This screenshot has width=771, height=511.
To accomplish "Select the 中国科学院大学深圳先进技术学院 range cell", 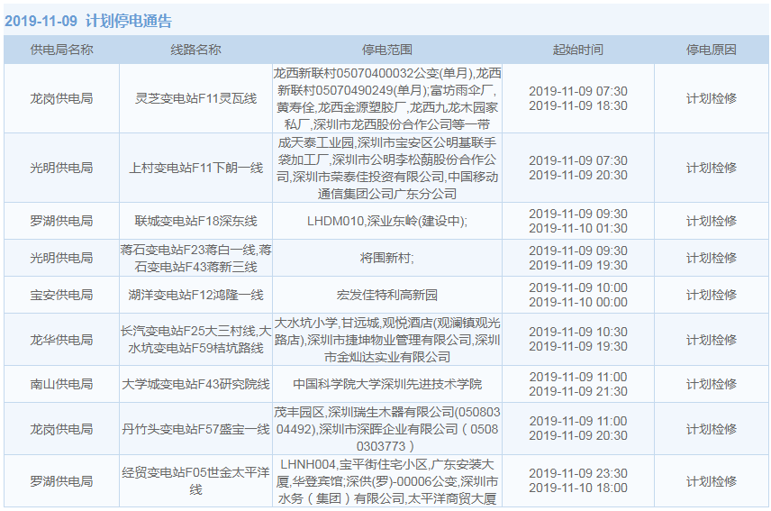I will [386, 384].
